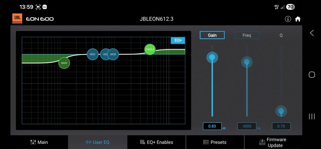This screenshot has height=149, width=321.
Task: Tap the 4G+ signal indicator
Action: pos(277,7)
